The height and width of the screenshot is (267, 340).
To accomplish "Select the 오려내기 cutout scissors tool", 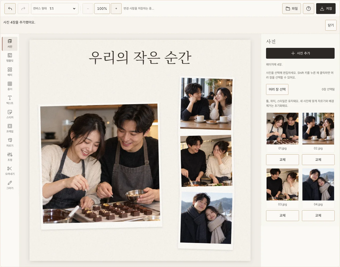I will tap(10, 171).
